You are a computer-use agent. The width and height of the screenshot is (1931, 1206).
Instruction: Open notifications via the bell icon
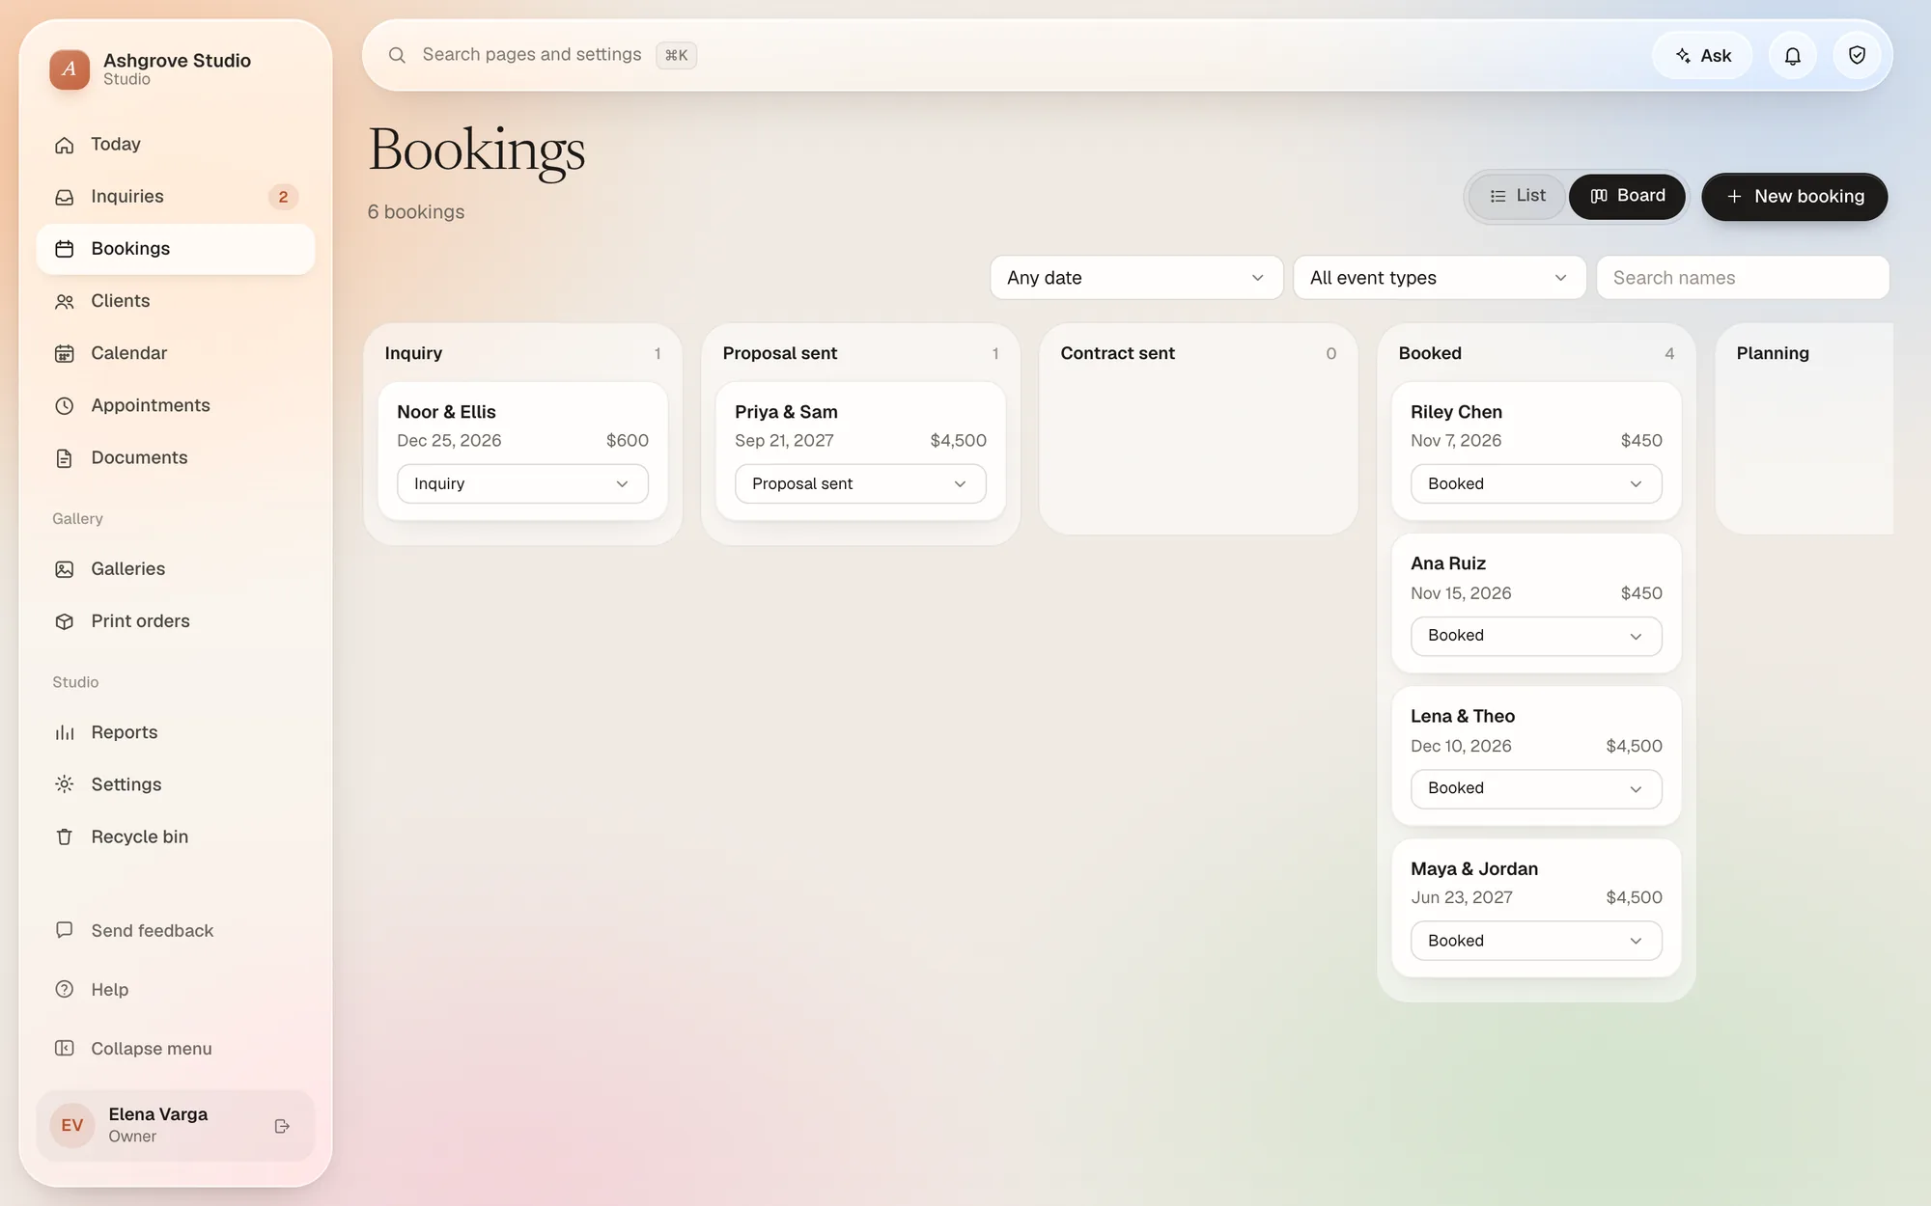(x=1793, y=56)
